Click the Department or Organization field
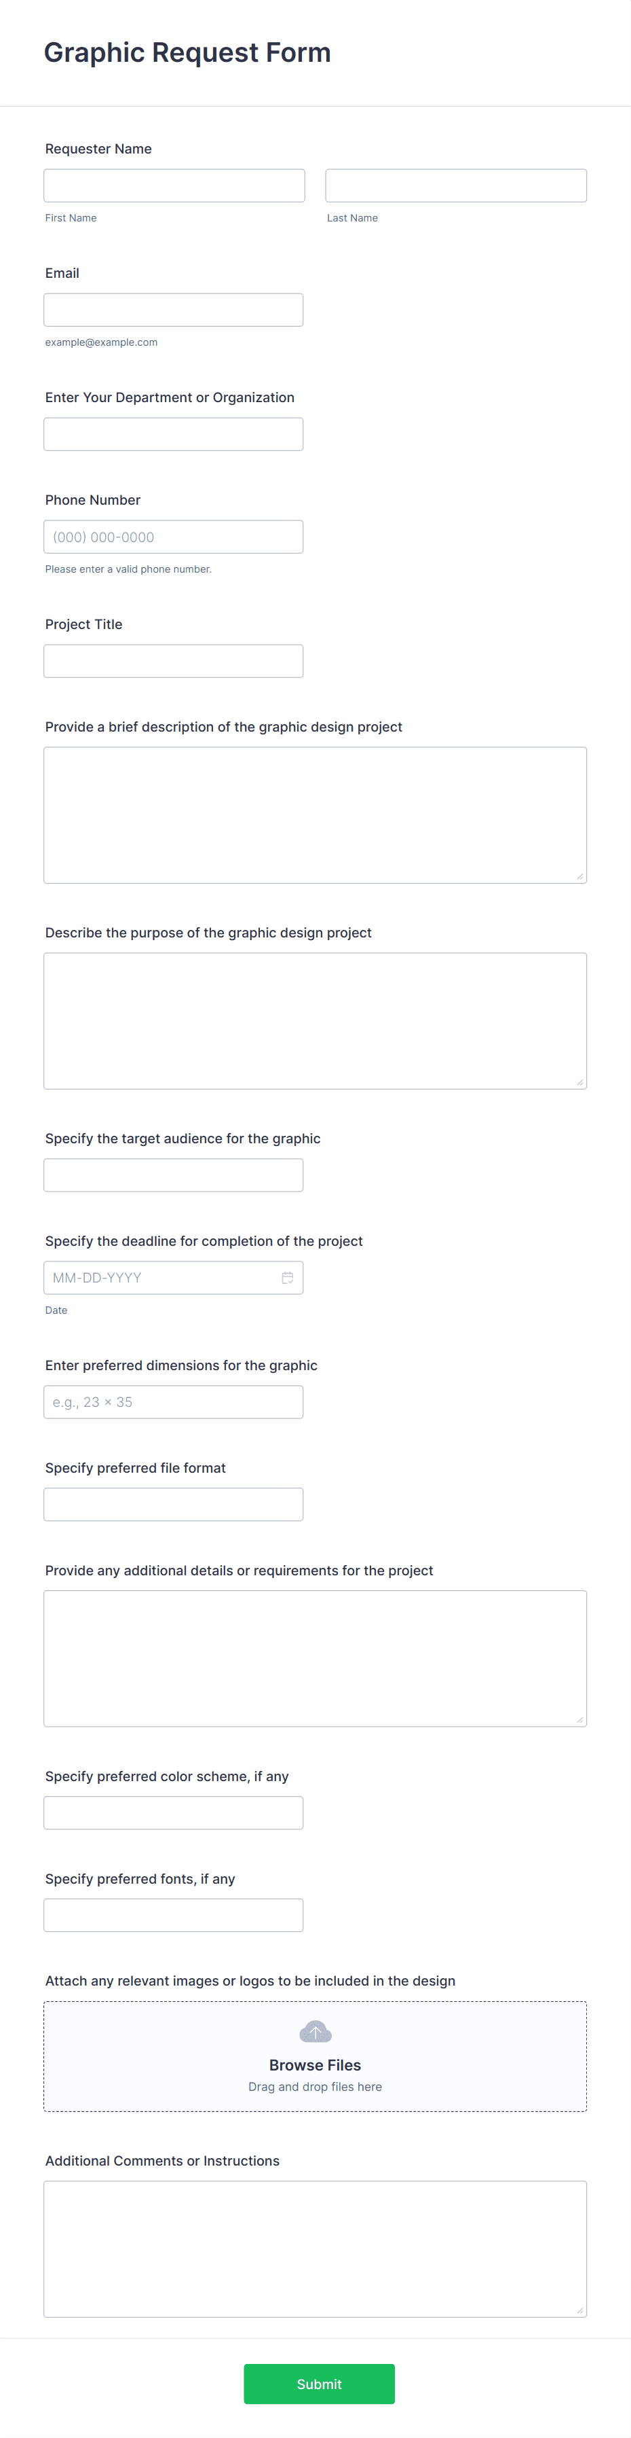The height and width of the screenshot is (2438, 631). click(x=174, y=433)
